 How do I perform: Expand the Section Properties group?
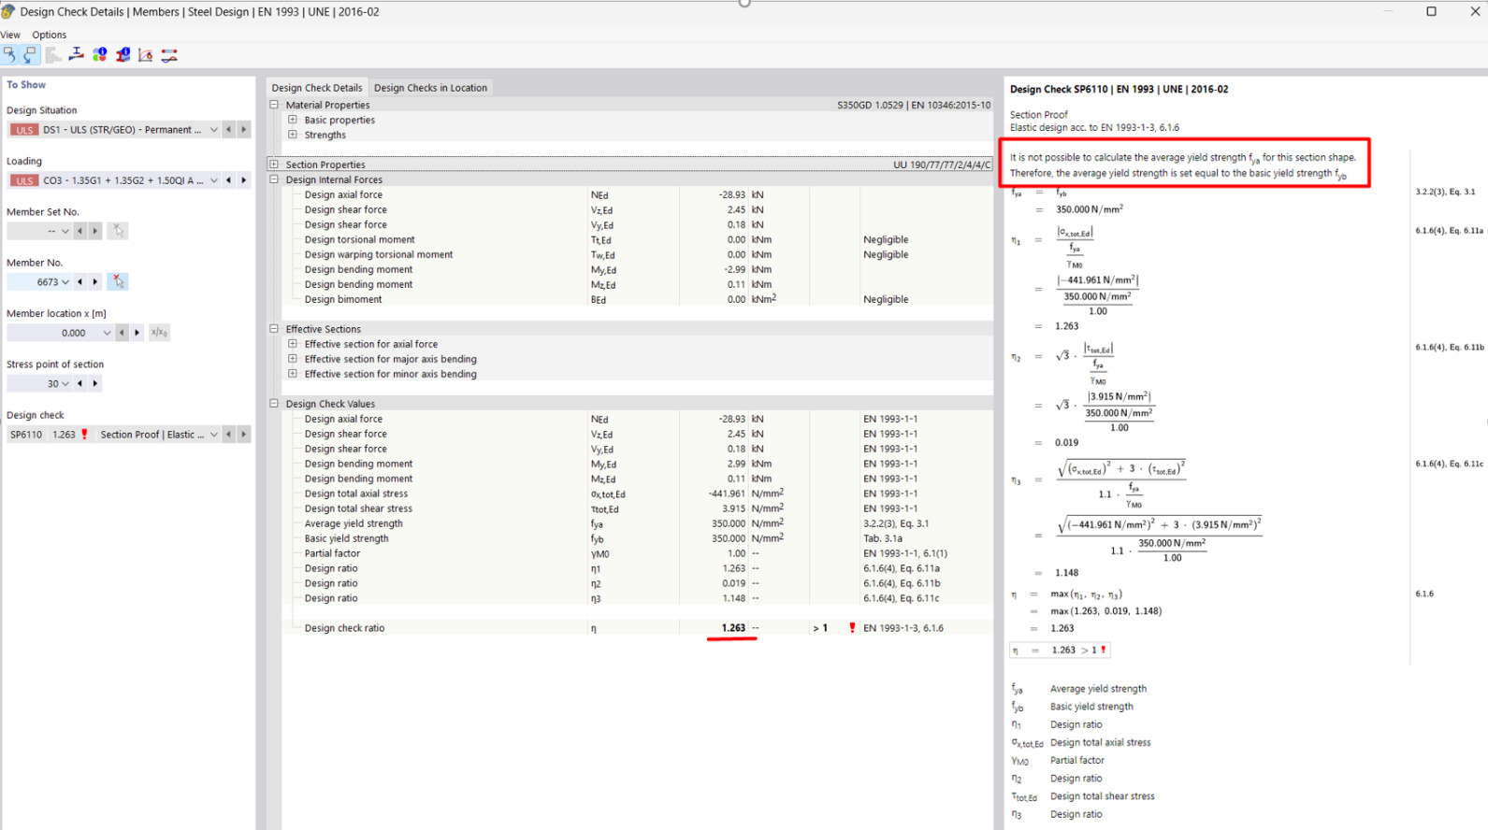pos(274,165)
